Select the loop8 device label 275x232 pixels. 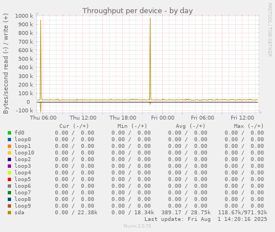click(23, 199)
